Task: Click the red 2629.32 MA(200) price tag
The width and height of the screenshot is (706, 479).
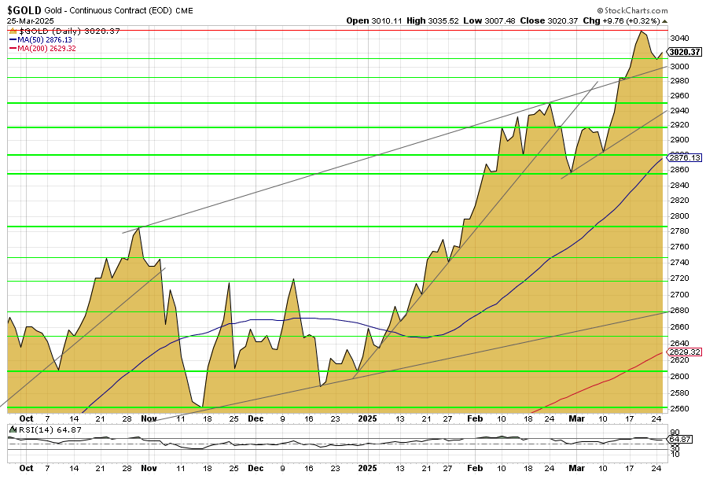Action: click(x=686, y=352)
